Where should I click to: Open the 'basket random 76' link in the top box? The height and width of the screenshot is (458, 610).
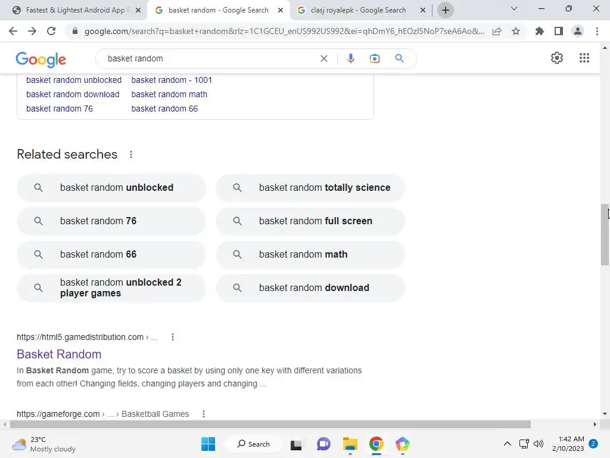(x=60, y=109)
